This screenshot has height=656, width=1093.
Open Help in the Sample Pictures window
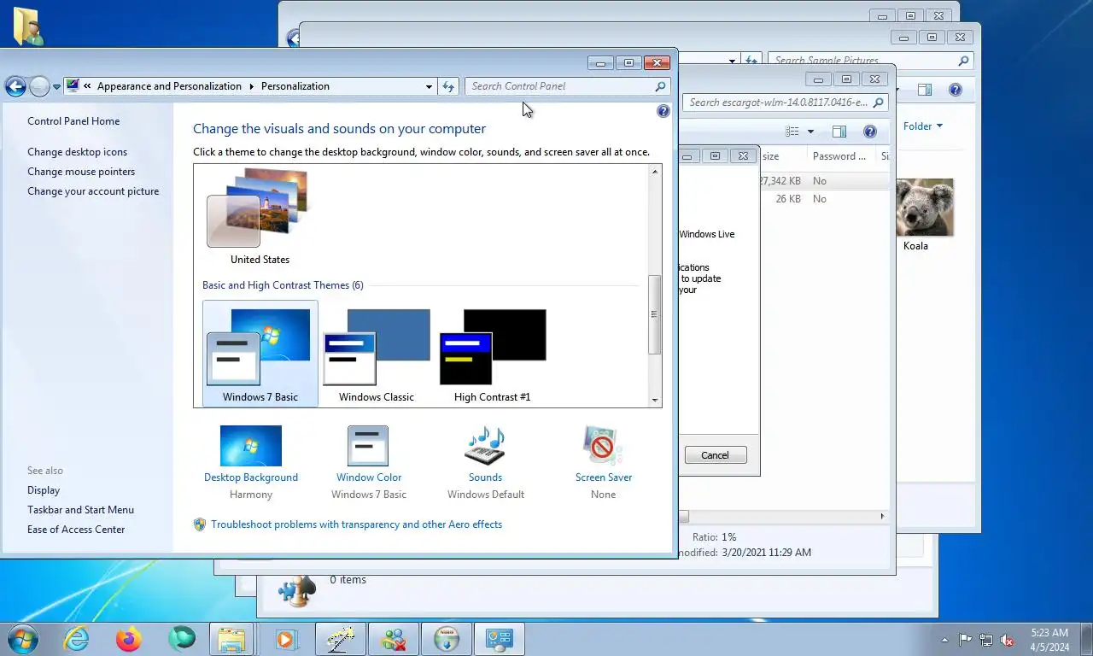click(x=956, y=90)
